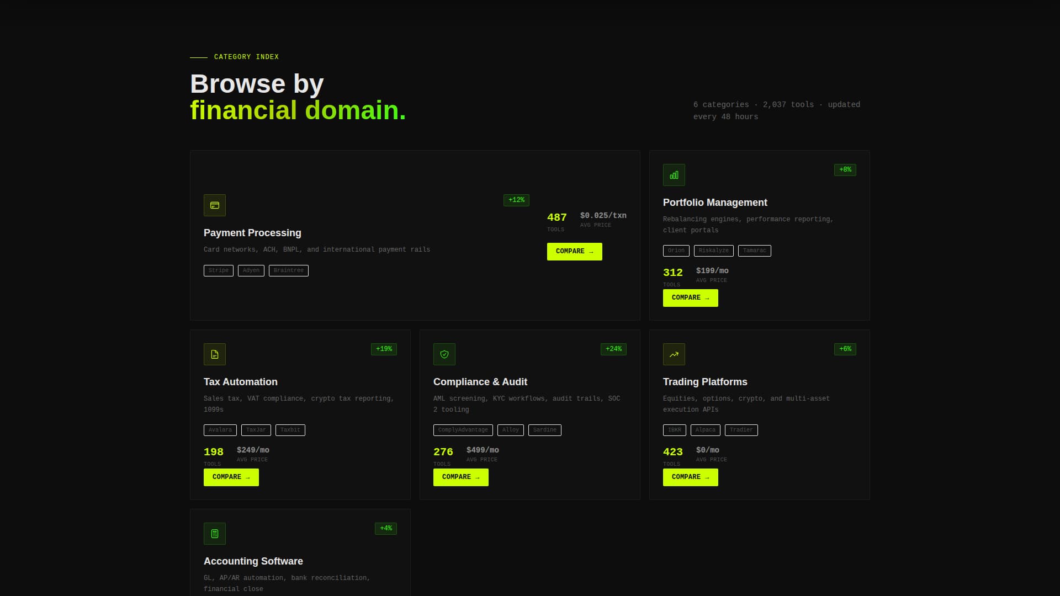Select the Adyen tag
The image size is (1060, 596).
pos(251,270)
